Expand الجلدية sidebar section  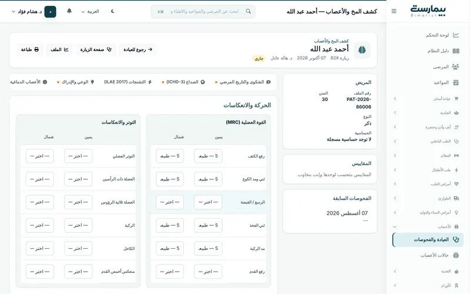(428, 112)
